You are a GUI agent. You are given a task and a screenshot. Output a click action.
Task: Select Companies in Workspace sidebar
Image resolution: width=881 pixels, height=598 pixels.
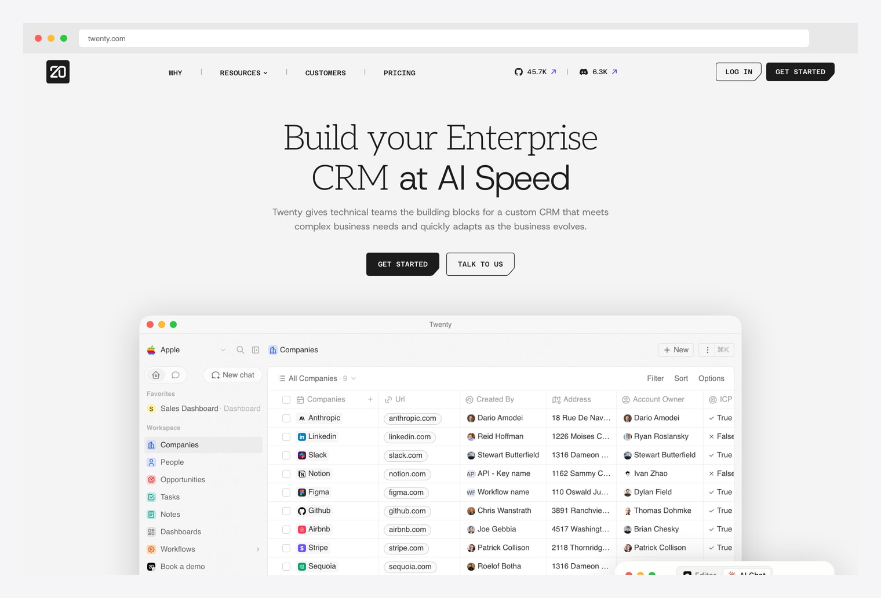[203, 445]
